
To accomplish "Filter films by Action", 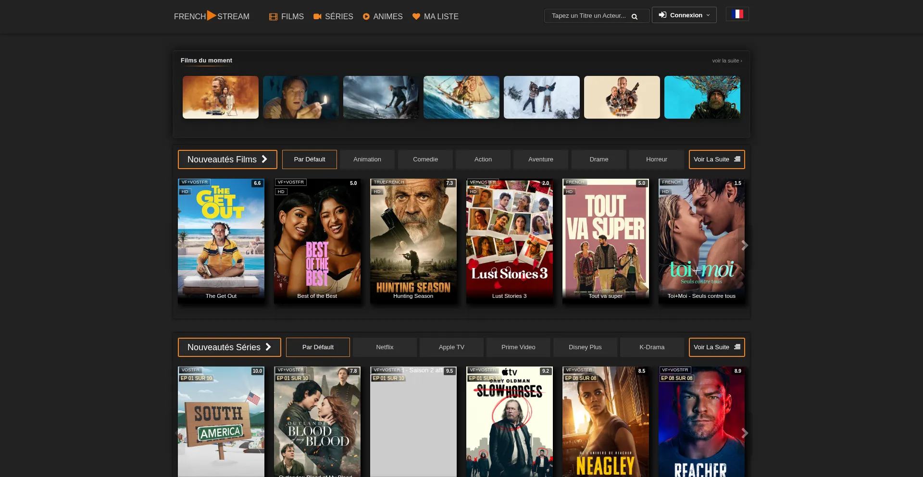I will tap(483, 159).
